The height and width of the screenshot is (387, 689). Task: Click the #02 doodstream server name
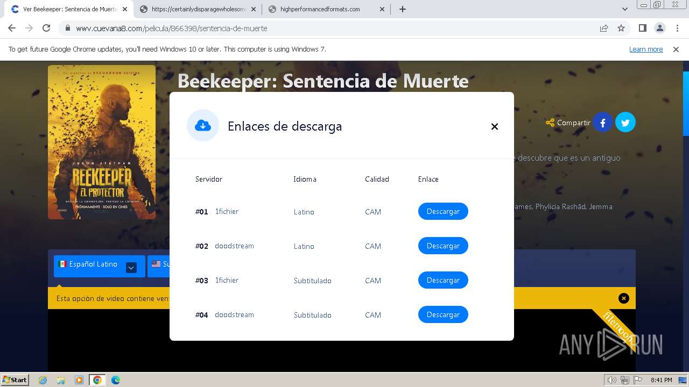[234, 246]
